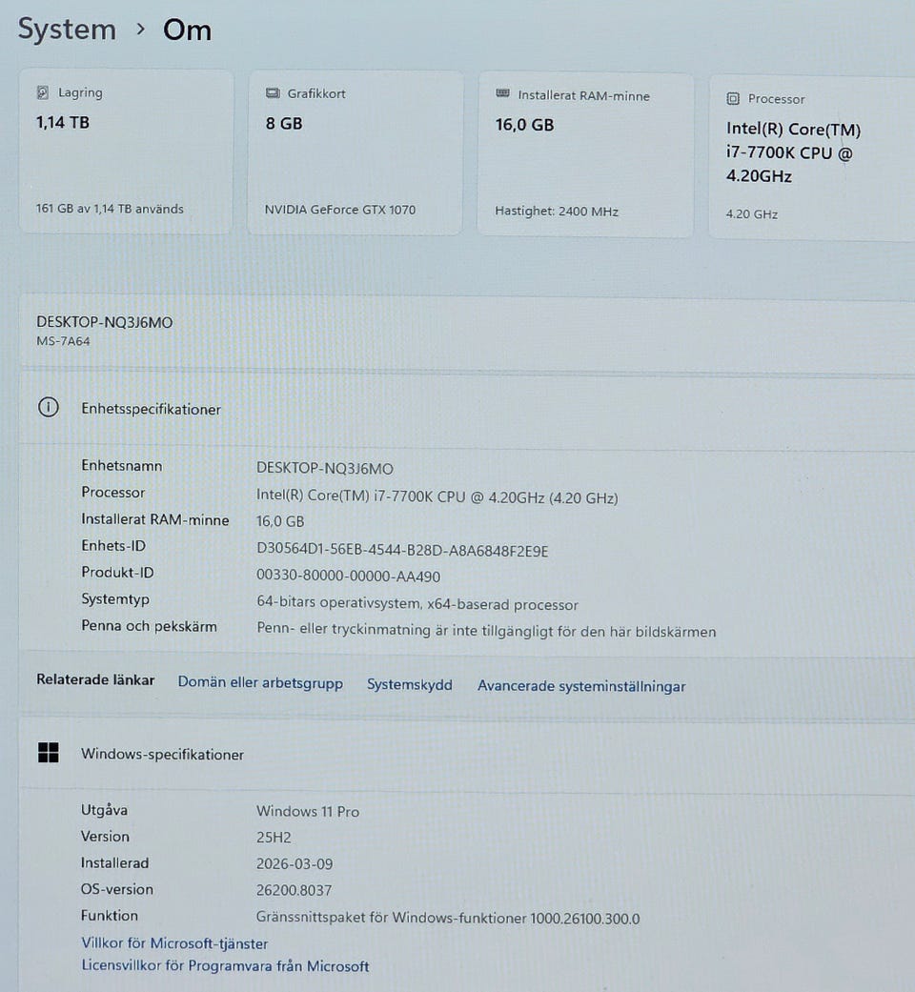Open Villkor för Microsoft-tjänster link
Image resolution: width=915 pixels, height=992 pixels.
click(x=174, y=943)
